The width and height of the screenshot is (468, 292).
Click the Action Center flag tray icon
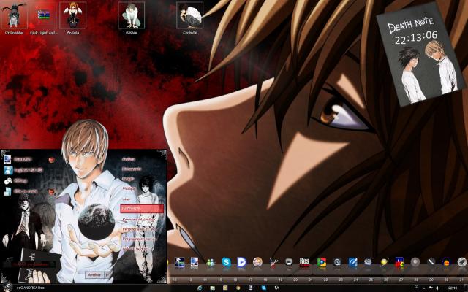click(x=431, y=288)
